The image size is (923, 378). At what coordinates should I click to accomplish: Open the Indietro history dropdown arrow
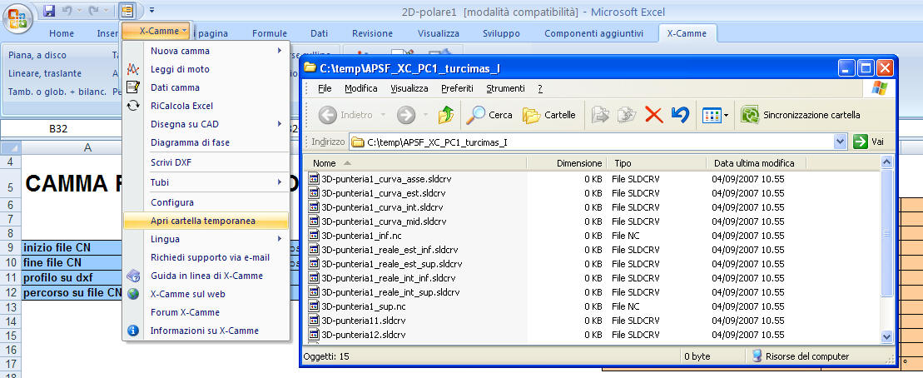point(383,115)
